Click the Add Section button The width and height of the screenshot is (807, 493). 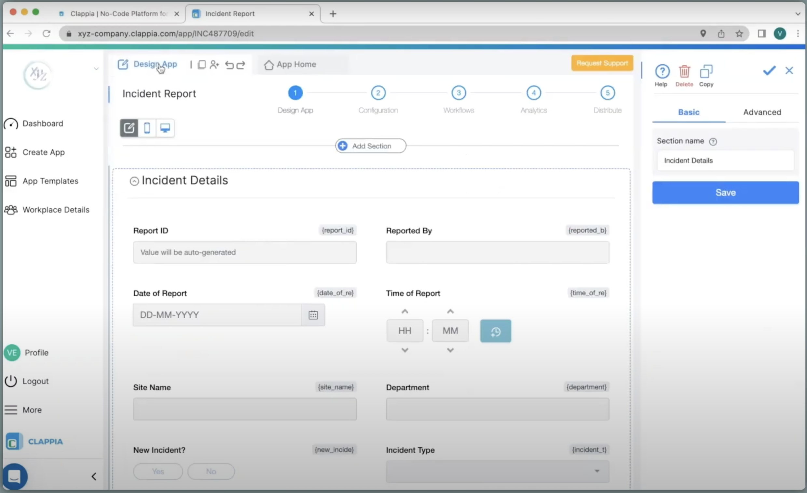[370, 146]
